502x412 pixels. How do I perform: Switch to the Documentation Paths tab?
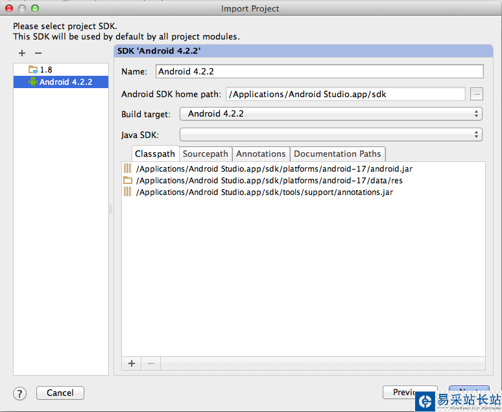click(337, 154)
